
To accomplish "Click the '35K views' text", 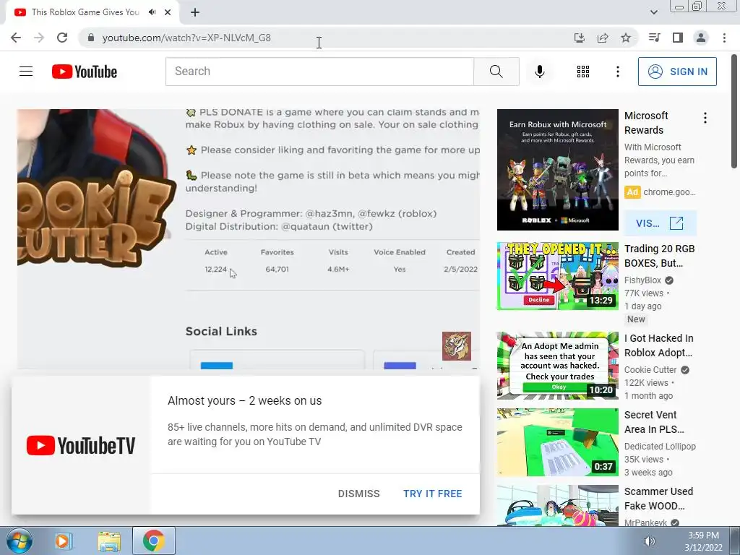I will pyautogui.click(x=644, y=459).
